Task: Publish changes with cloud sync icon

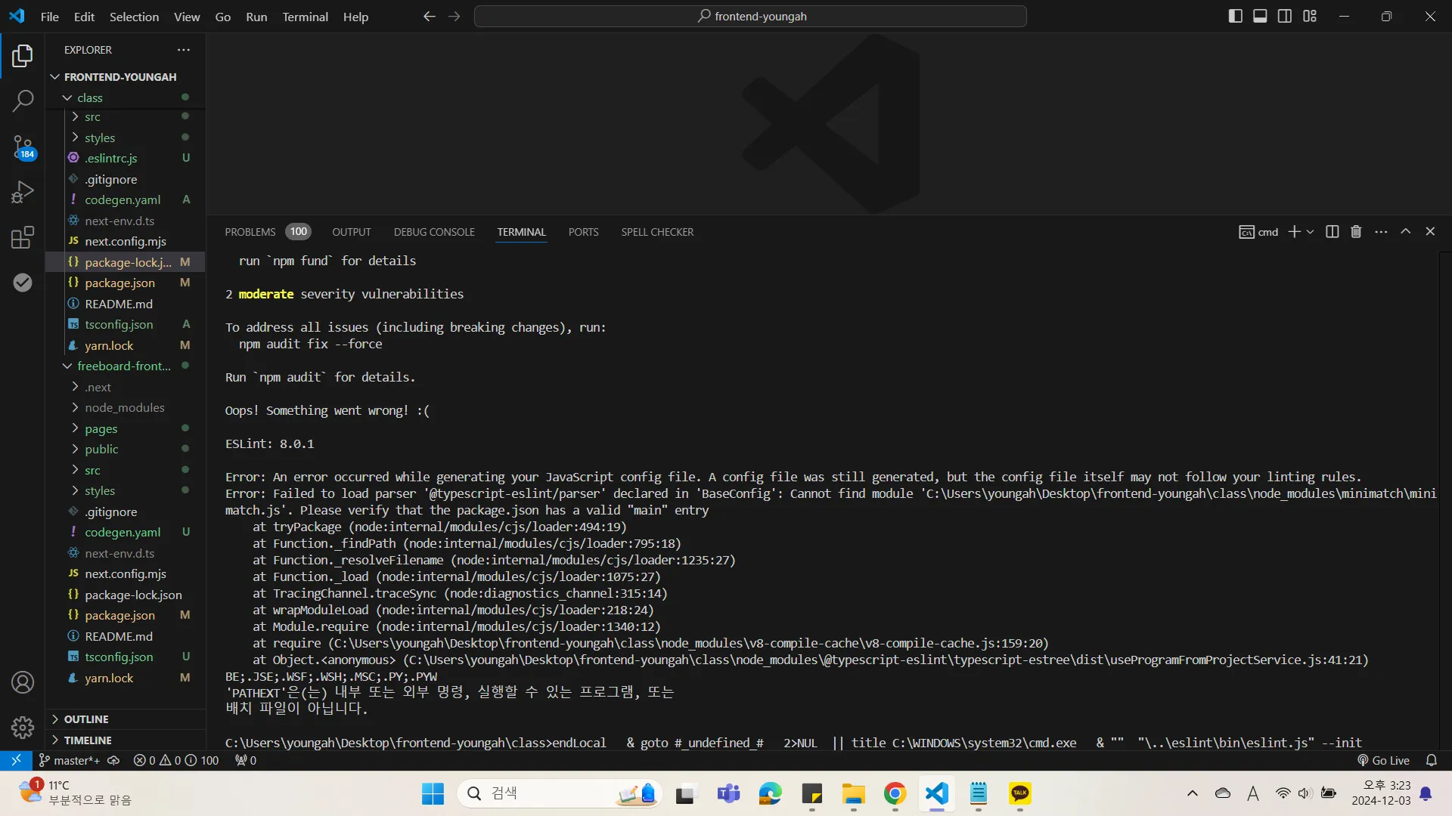Action: click(x=113, y=760)
